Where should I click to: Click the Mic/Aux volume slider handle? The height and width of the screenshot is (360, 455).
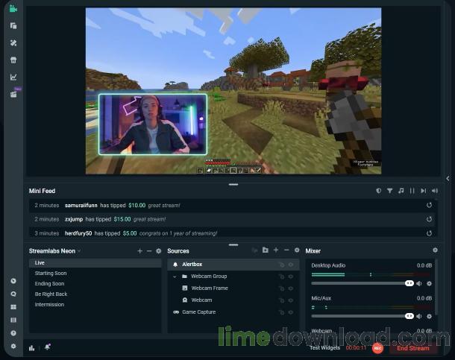(409, 316)
